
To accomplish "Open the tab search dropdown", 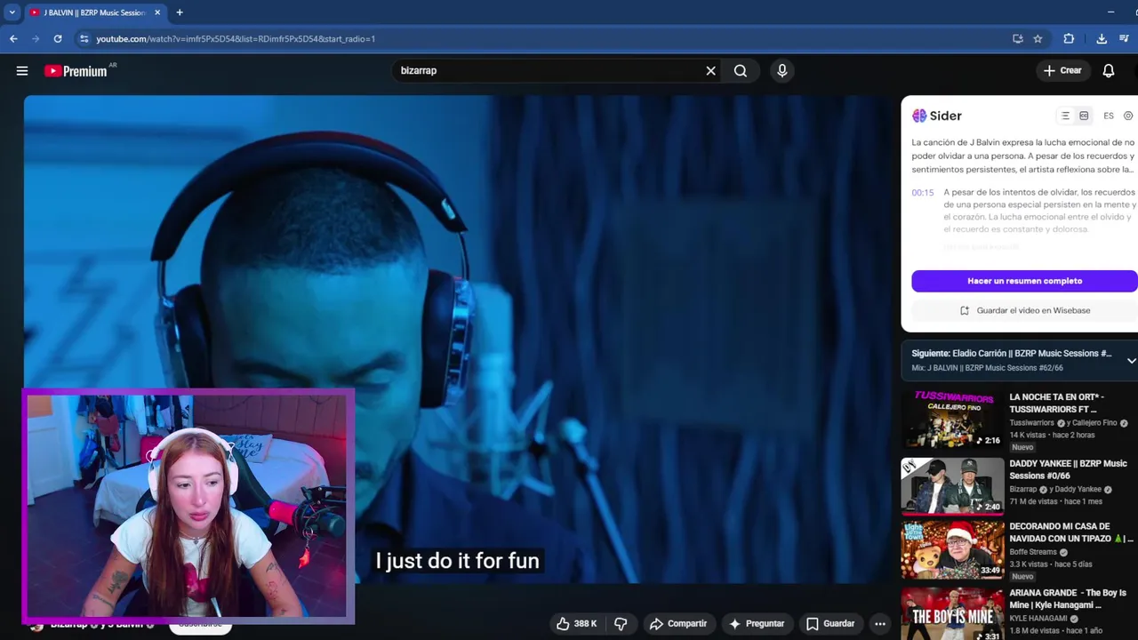I will click(12, 12).
